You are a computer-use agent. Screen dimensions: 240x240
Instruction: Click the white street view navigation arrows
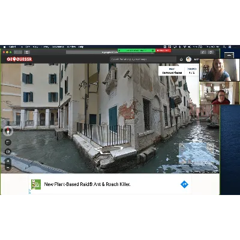(x=109, y=150)
